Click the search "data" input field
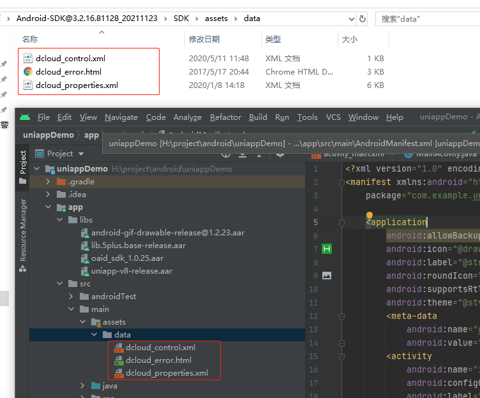The image size is (480, 398). pos(428,19)
